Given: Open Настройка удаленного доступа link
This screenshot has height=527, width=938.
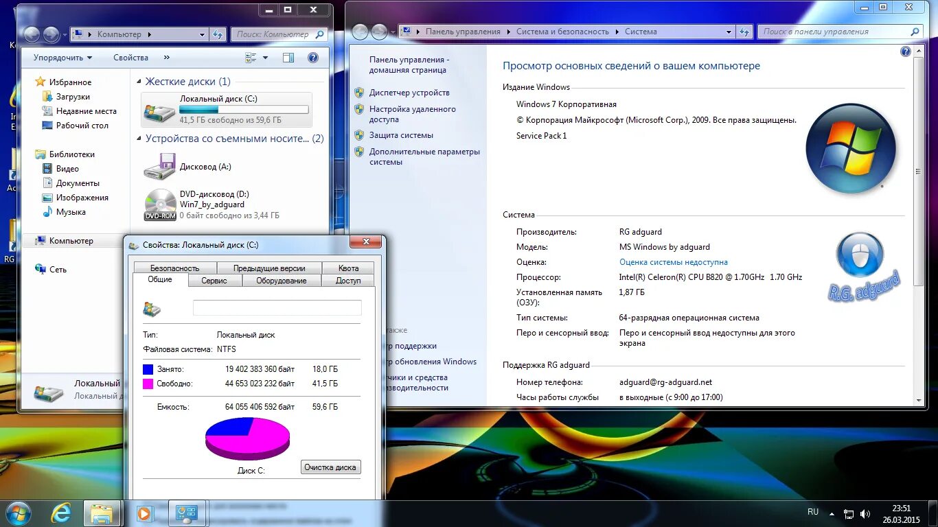Looking at the screenshot, I should [x=412, y=114].
